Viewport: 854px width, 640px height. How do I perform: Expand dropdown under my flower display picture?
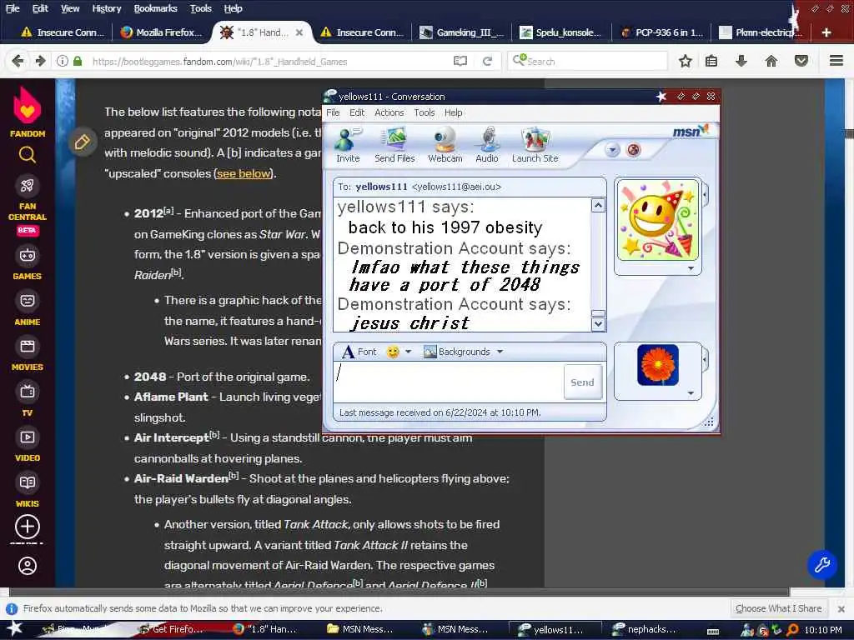click(x=691, y=393)
